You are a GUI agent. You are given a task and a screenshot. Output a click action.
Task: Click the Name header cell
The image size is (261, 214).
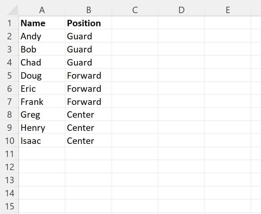(42, 23)
